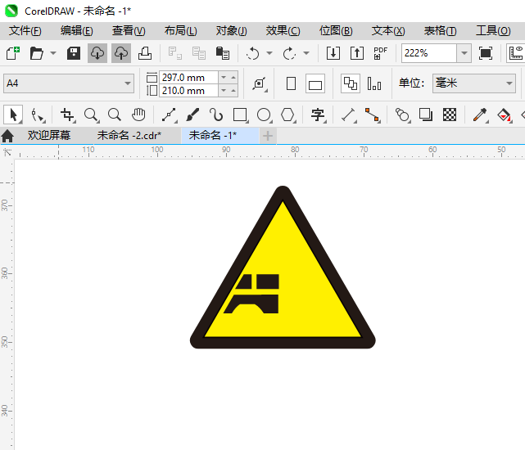
Task: Click the Print icon
Action: tap(145, 53)
